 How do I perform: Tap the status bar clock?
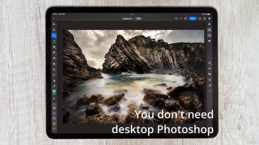coord(55,14)
